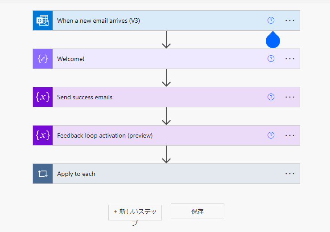Click the Outlook icon on email trigger
The height and width of the screenshot is (232, 330).
point(43,20)
